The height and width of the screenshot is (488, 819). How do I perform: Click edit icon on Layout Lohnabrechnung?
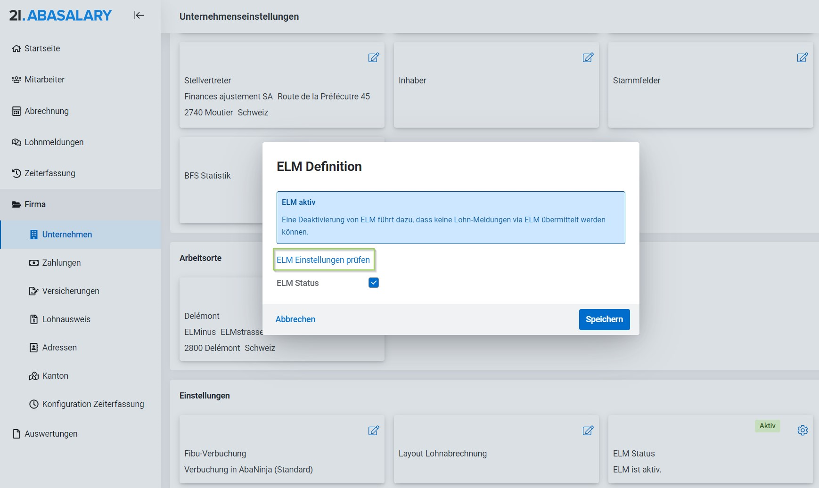(588, 431)
